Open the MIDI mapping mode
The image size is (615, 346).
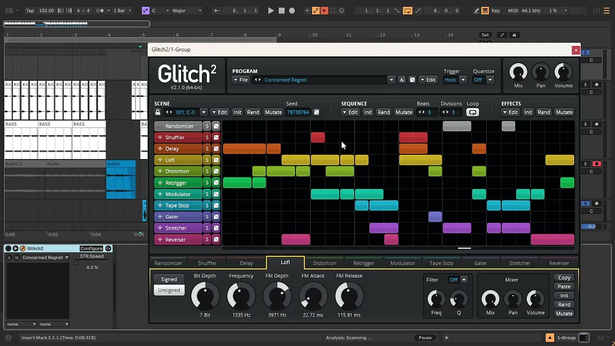[513, 11]
